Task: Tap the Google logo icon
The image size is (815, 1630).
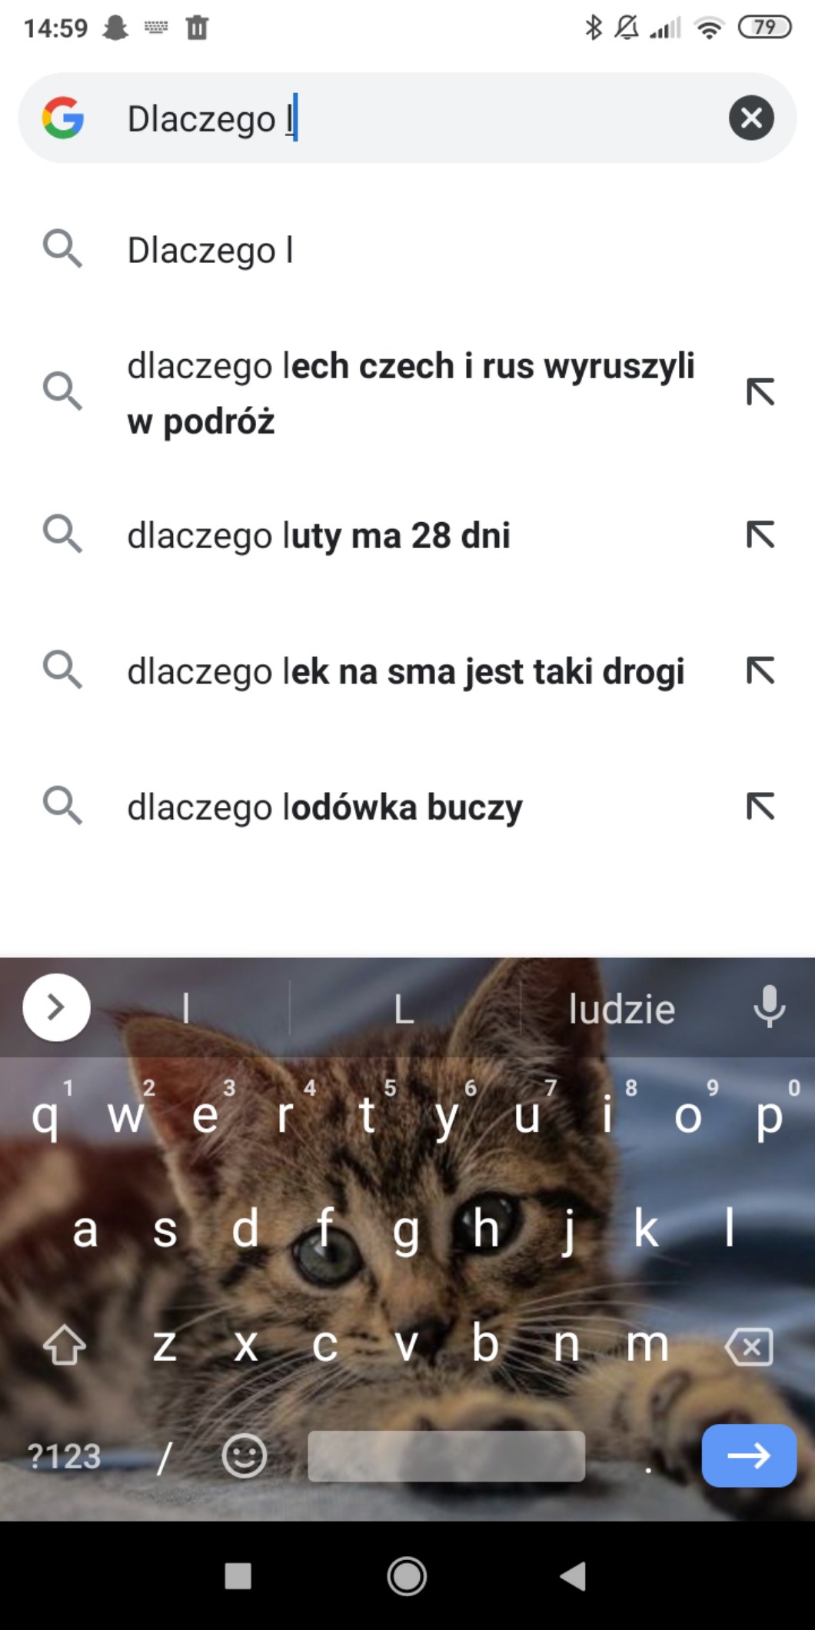Action: coord(63,118)
